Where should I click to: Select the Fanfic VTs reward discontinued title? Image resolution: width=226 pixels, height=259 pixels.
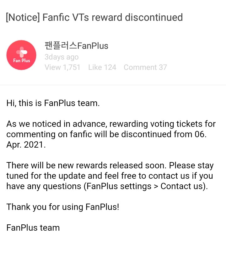point(112,17)
